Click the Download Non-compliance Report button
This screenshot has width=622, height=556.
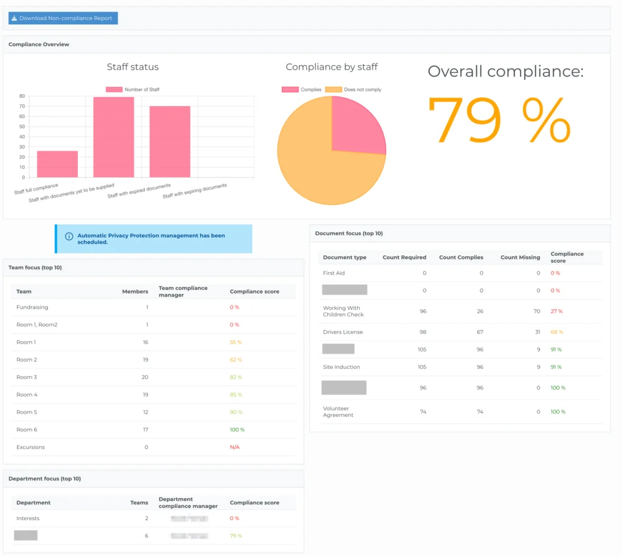pos(63,18)
